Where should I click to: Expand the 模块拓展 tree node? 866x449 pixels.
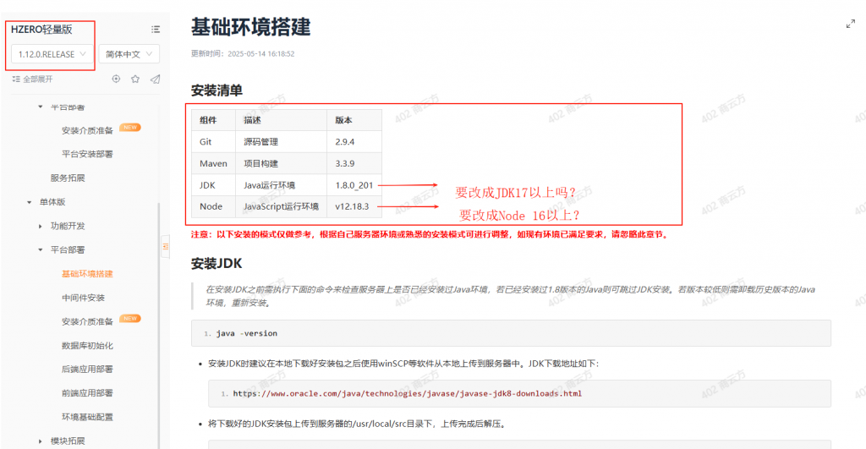tap(40, 441)
